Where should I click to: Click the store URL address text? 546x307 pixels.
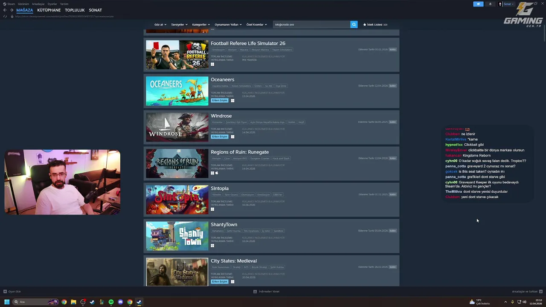64,16
